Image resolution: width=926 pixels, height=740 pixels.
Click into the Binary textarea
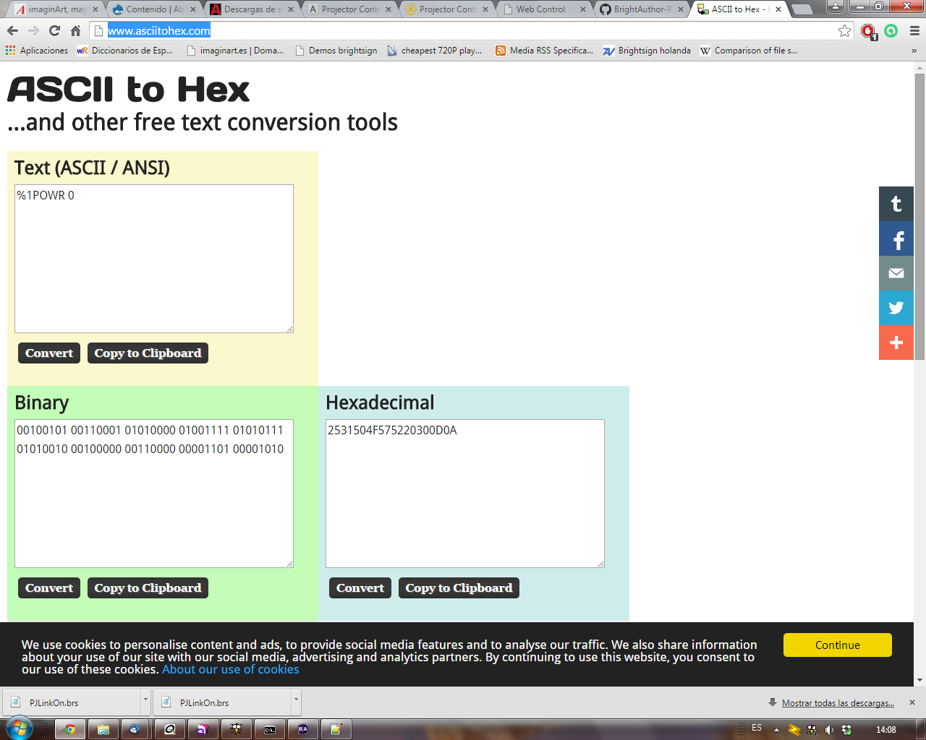(154, 494)
